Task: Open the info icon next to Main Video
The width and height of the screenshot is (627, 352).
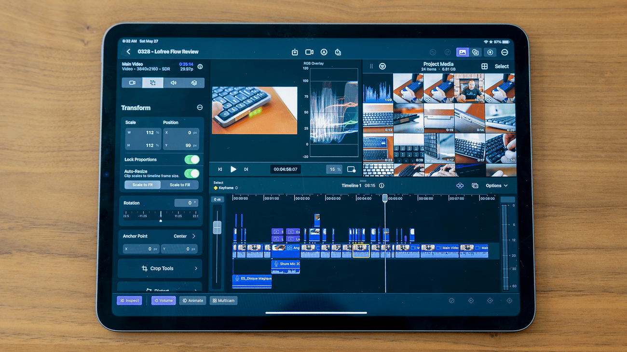Action: pos(200,67)
